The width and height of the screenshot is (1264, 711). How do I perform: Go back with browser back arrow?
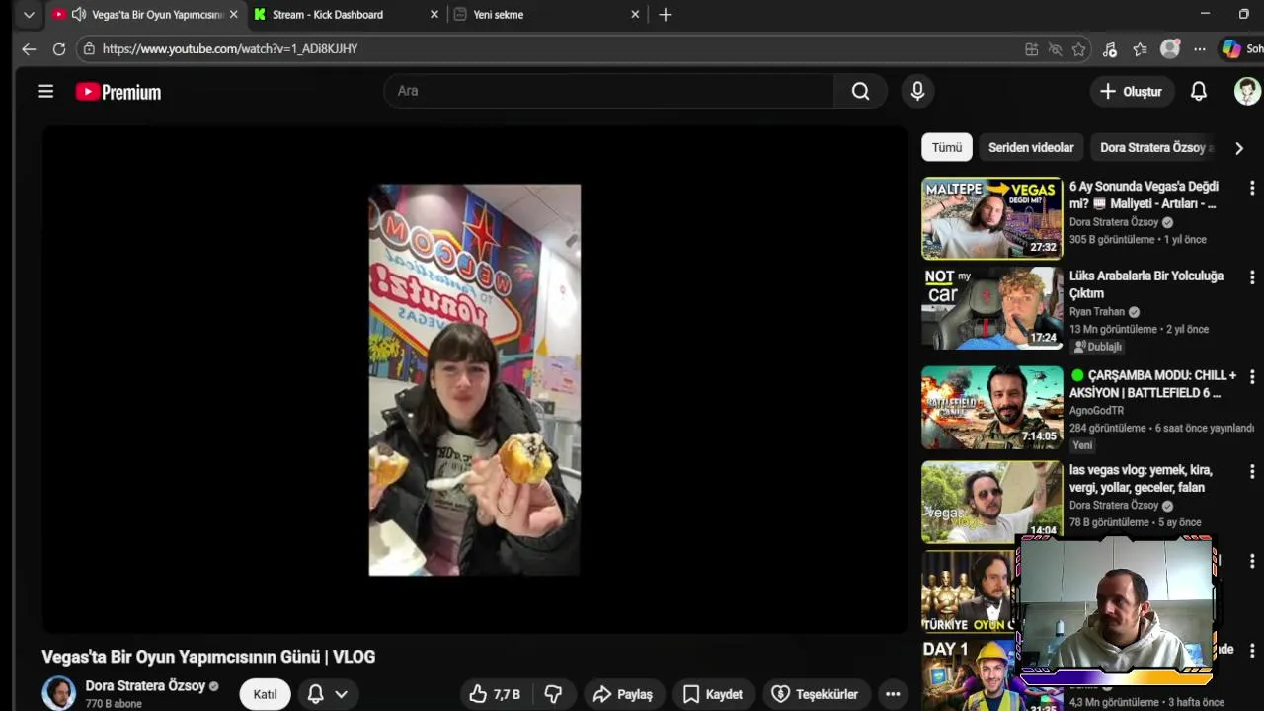29,48
